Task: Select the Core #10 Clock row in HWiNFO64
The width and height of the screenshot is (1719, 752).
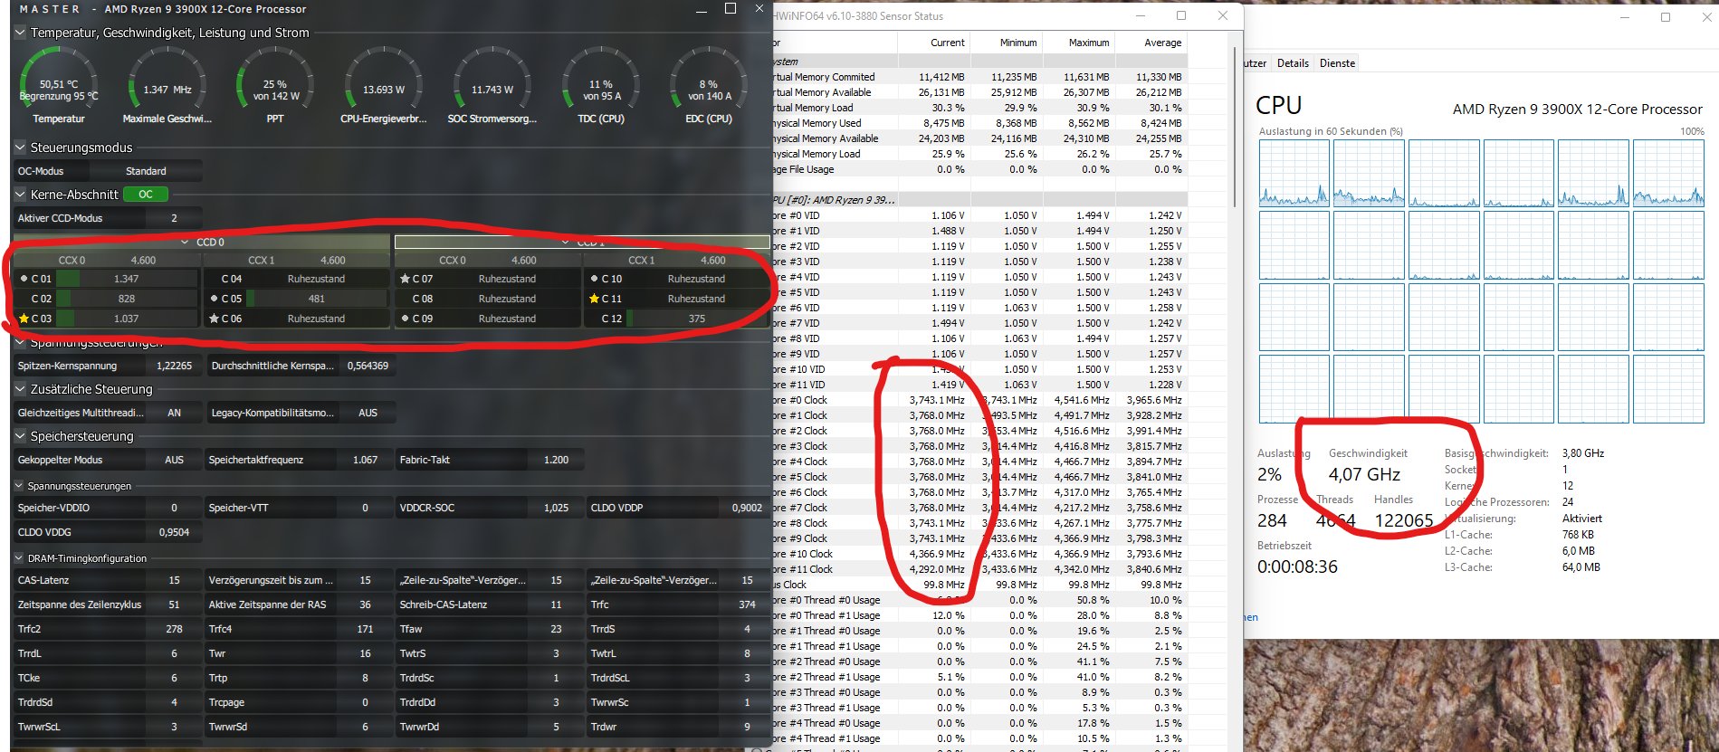Action: 979,554
